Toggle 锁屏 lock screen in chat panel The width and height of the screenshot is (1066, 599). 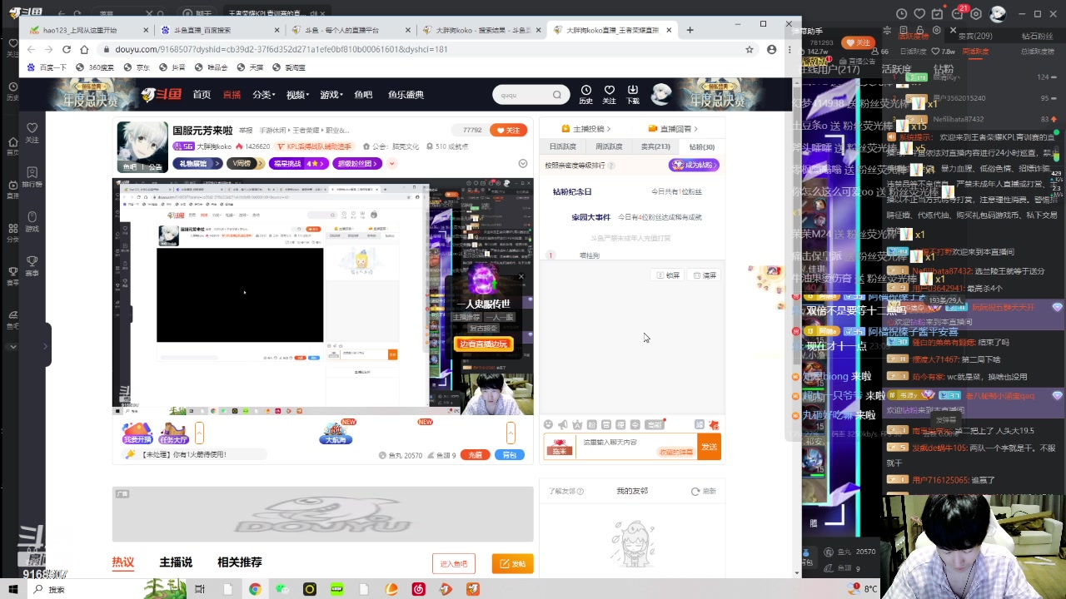click(669, 275)
